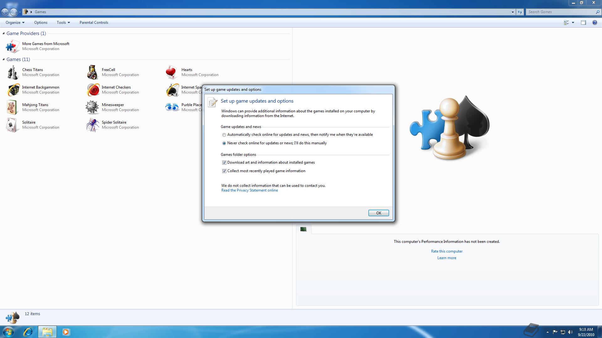The image size is (602, 338).
Task: Expand the address bar history dropdown
Action: 513,12
